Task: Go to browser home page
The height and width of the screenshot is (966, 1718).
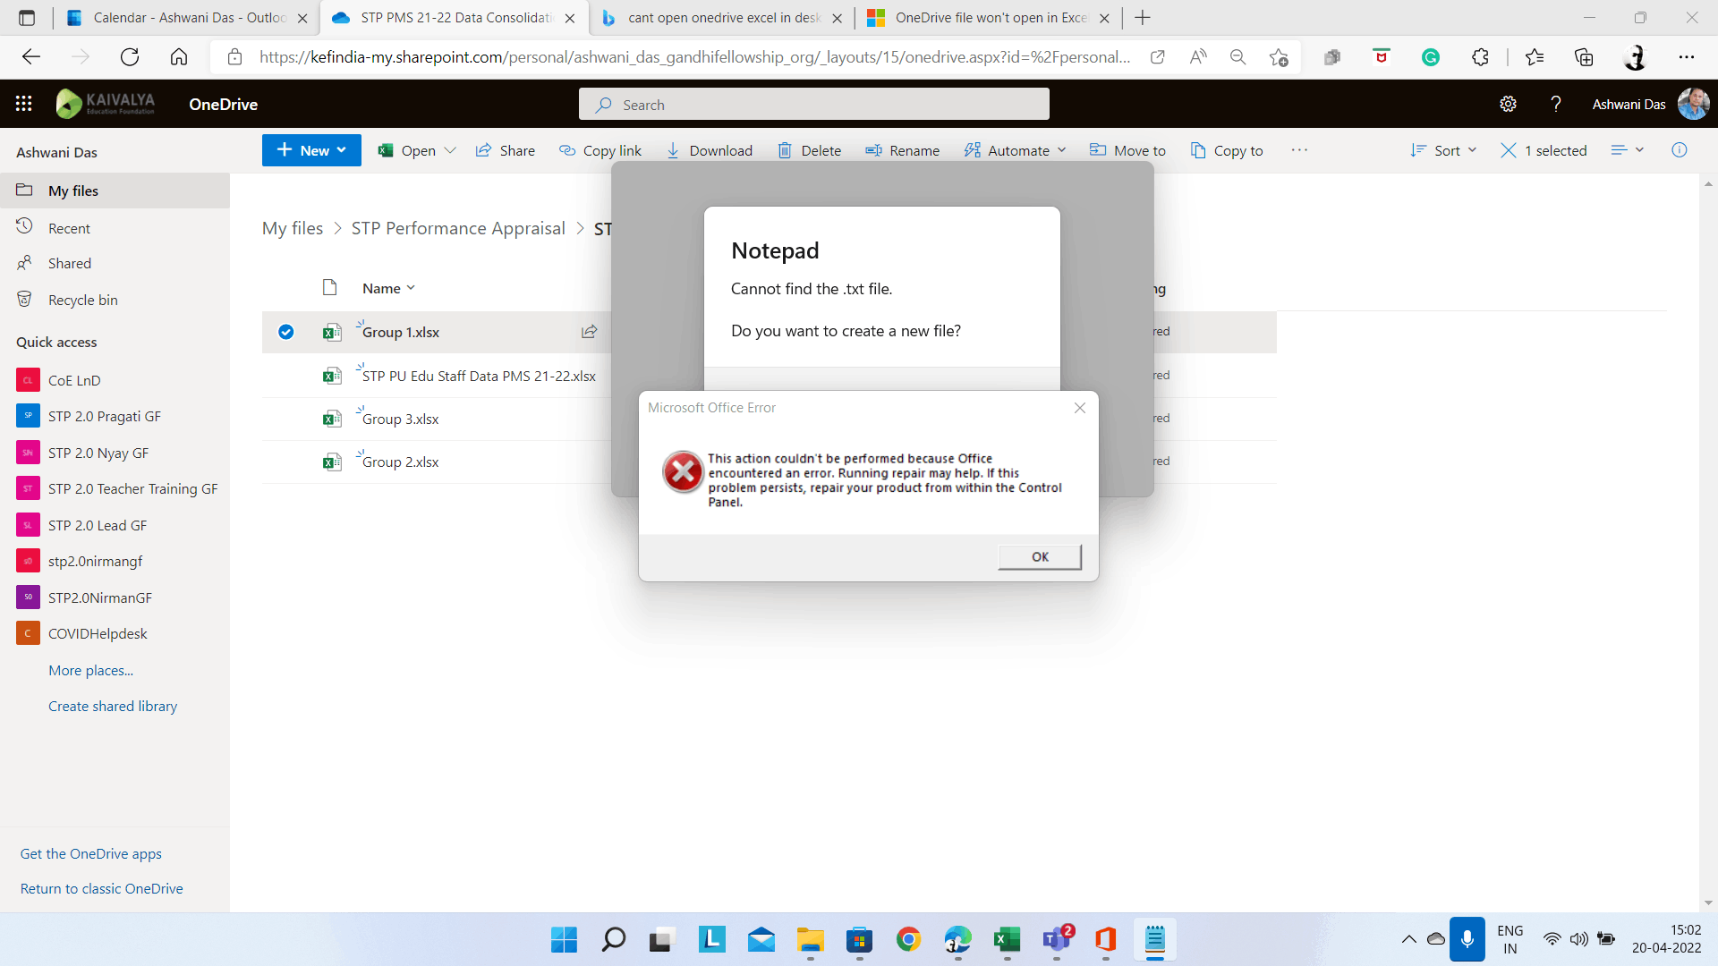Action: point(179,57)
